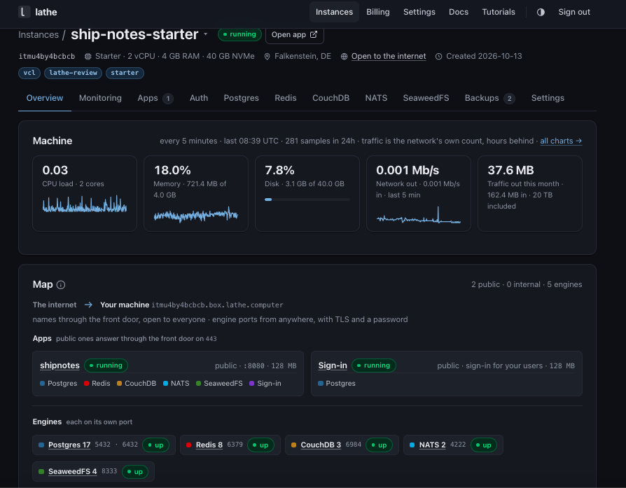Viewport: 626px width, 488px height.
Task: Switch to the Auth tab
Action: click(x=199, y=98)
